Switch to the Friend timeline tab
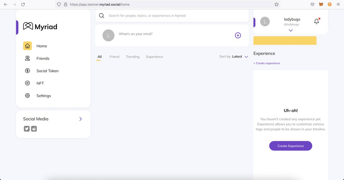344x180 pixels. point(114,57)
